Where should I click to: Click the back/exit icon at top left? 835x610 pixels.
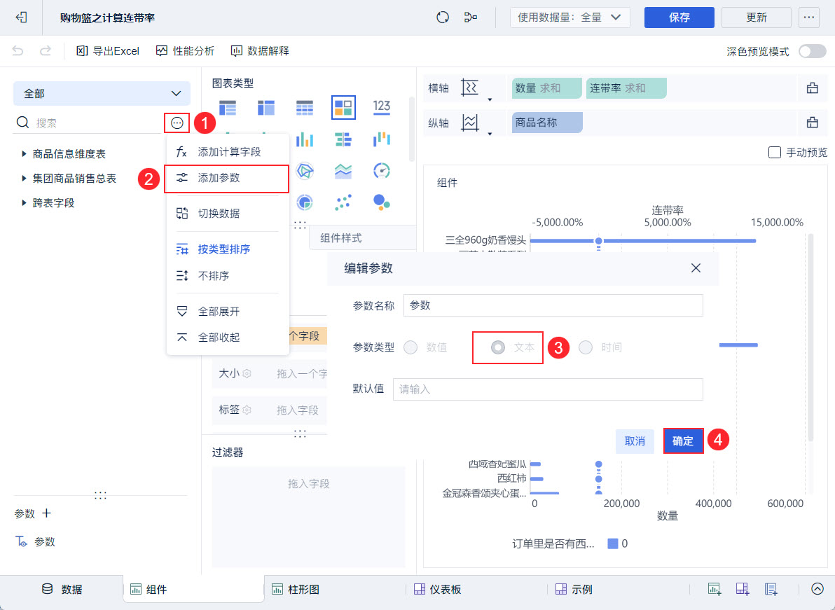pyautogui.click(x=21, y=18)
